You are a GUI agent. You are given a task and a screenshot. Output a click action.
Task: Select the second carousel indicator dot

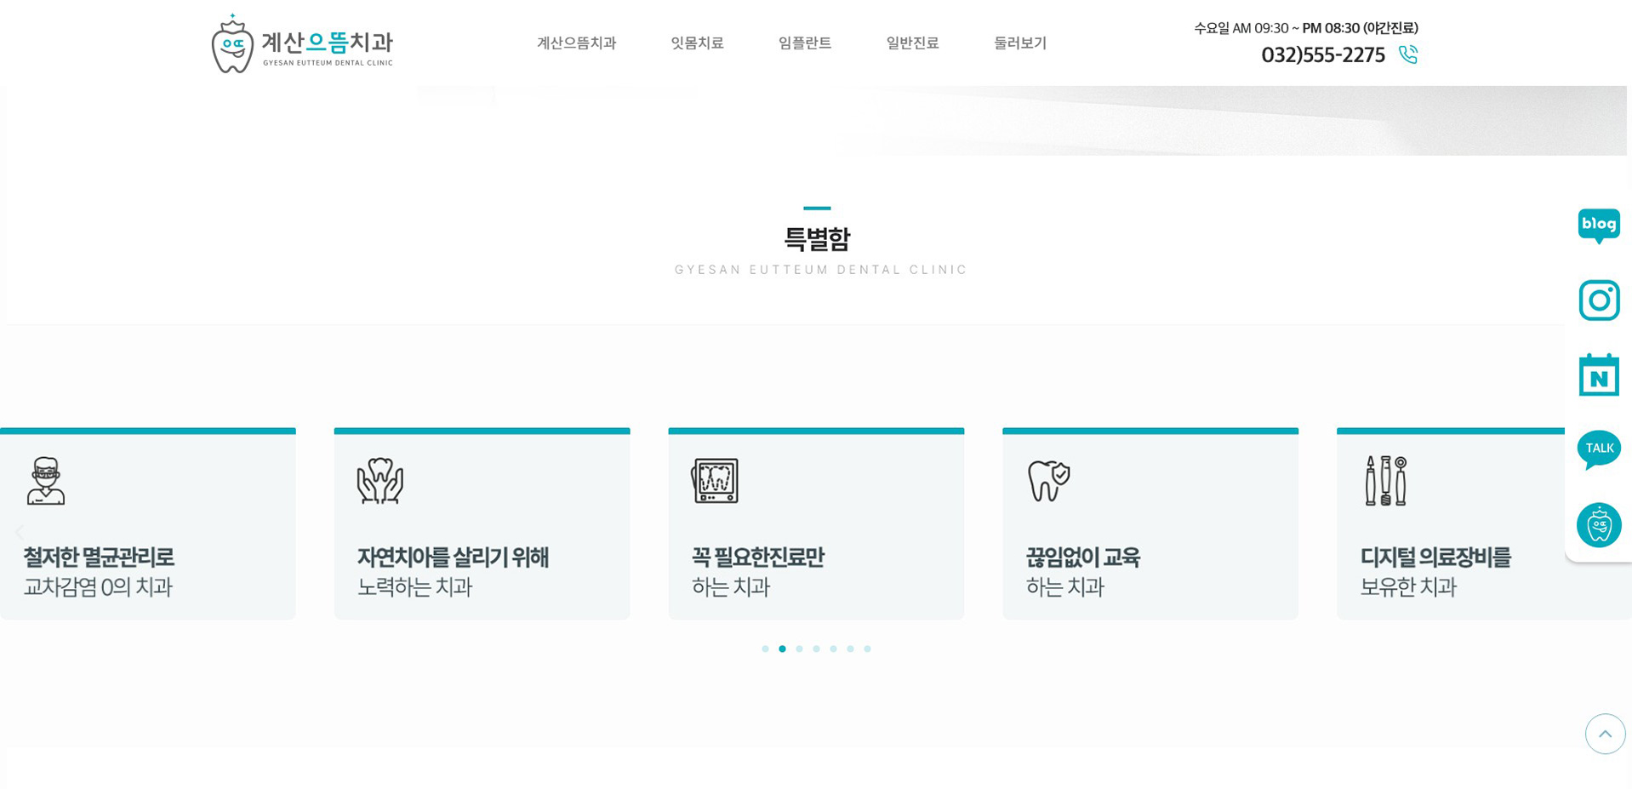click(x=782, y=648)
